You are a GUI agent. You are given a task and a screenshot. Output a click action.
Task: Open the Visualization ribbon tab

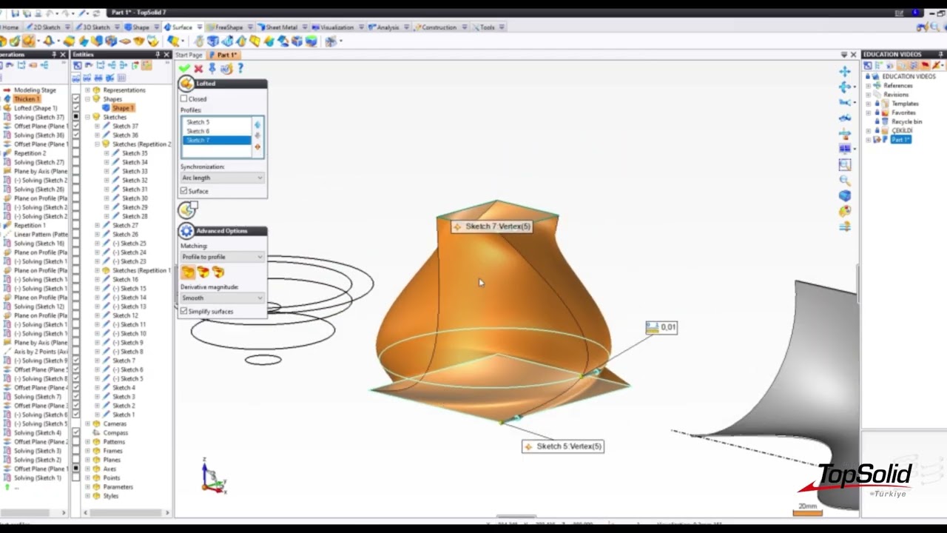[337, 27]
